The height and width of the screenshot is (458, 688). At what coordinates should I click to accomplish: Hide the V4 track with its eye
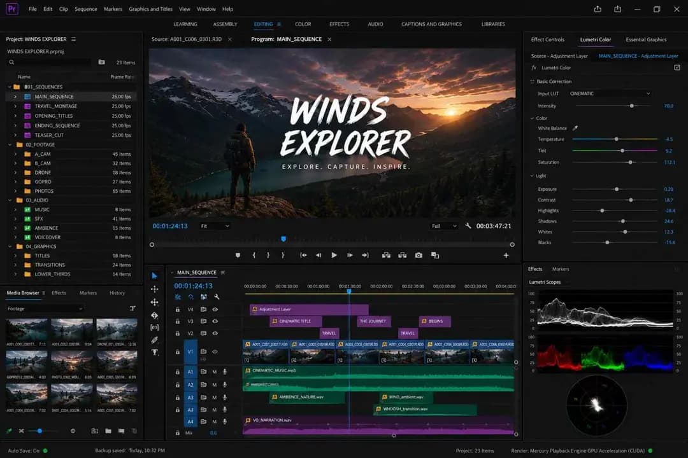point(215,309)
